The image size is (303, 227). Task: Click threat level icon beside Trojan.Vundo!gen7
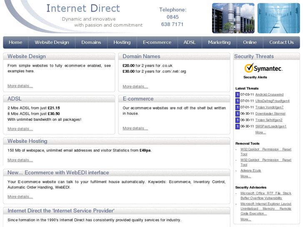point(238,107)
